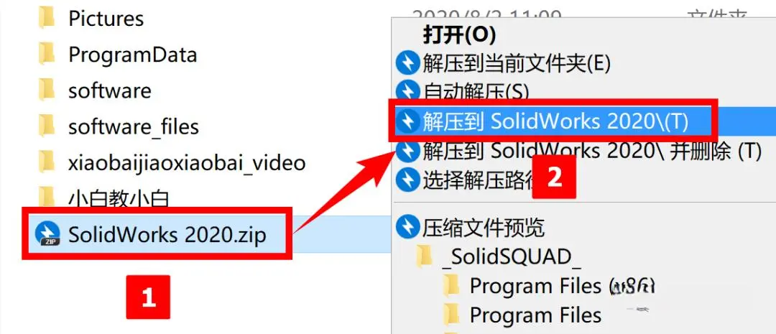
Task: Select 自动解压(S) from the context menu
Action: (x=475, y=91)
